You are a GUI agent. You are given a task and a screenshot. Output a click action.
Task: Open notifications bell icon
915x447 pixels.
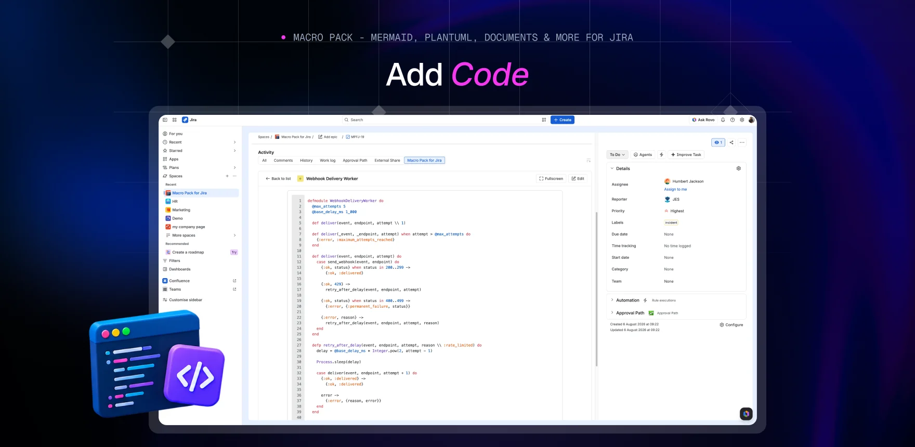[x=723, y=120]
